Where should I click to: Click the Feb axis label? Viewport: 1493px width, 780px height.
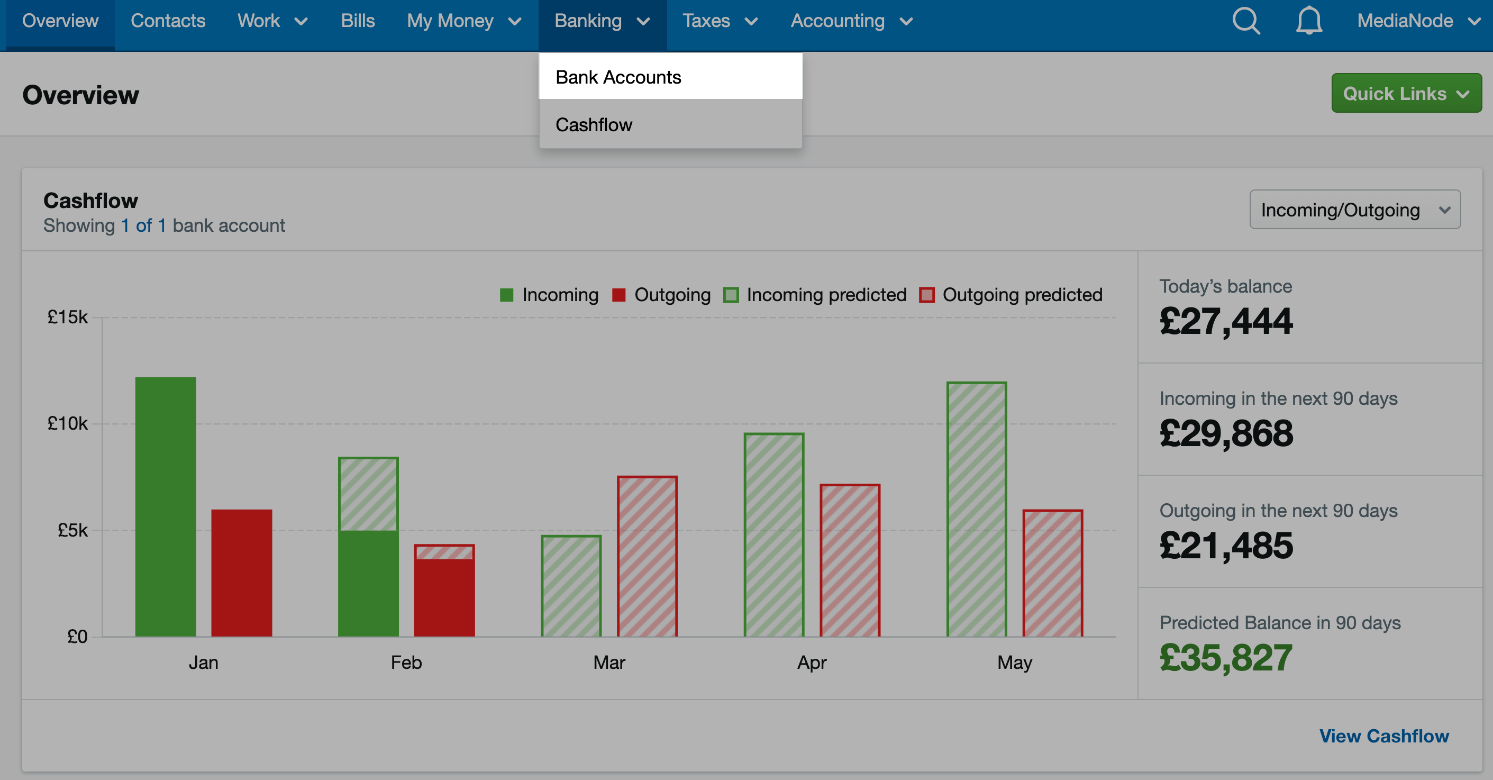click(x=406, y=663)
